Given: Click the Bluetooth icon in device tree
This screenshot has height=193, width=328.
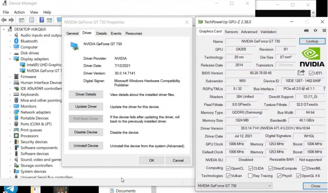Looking at the screenshot, I should (x=16, y=41).
